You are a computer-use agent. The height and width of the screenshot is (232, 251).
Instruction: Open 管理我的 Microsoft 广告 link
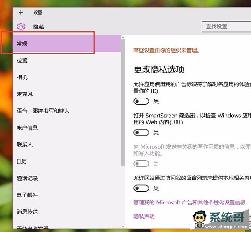click(189, 202)
